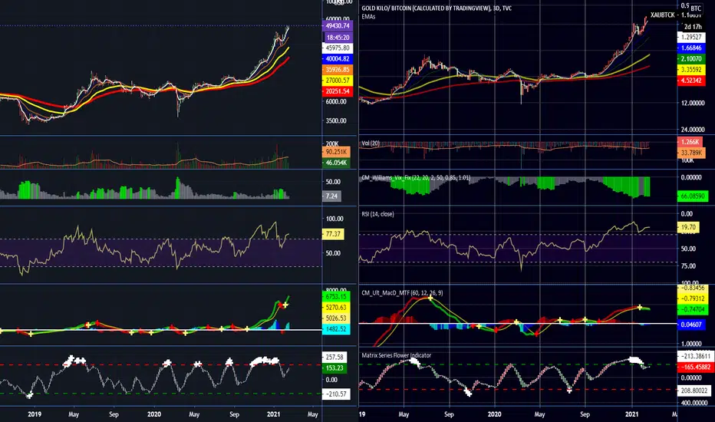Open the CM_Williams_Vix_Fix indicator title
The image size is (715, 422).
tap(416, 177)
